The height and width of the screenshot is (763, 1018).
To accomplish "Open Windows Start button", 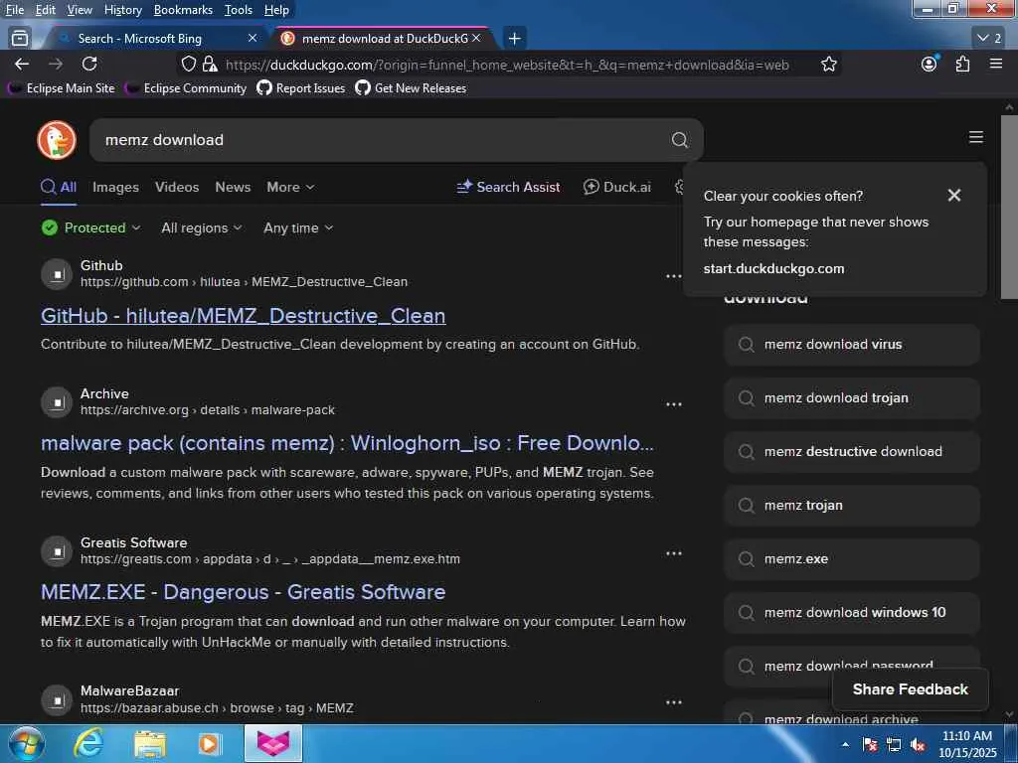I will coord(27,744).
